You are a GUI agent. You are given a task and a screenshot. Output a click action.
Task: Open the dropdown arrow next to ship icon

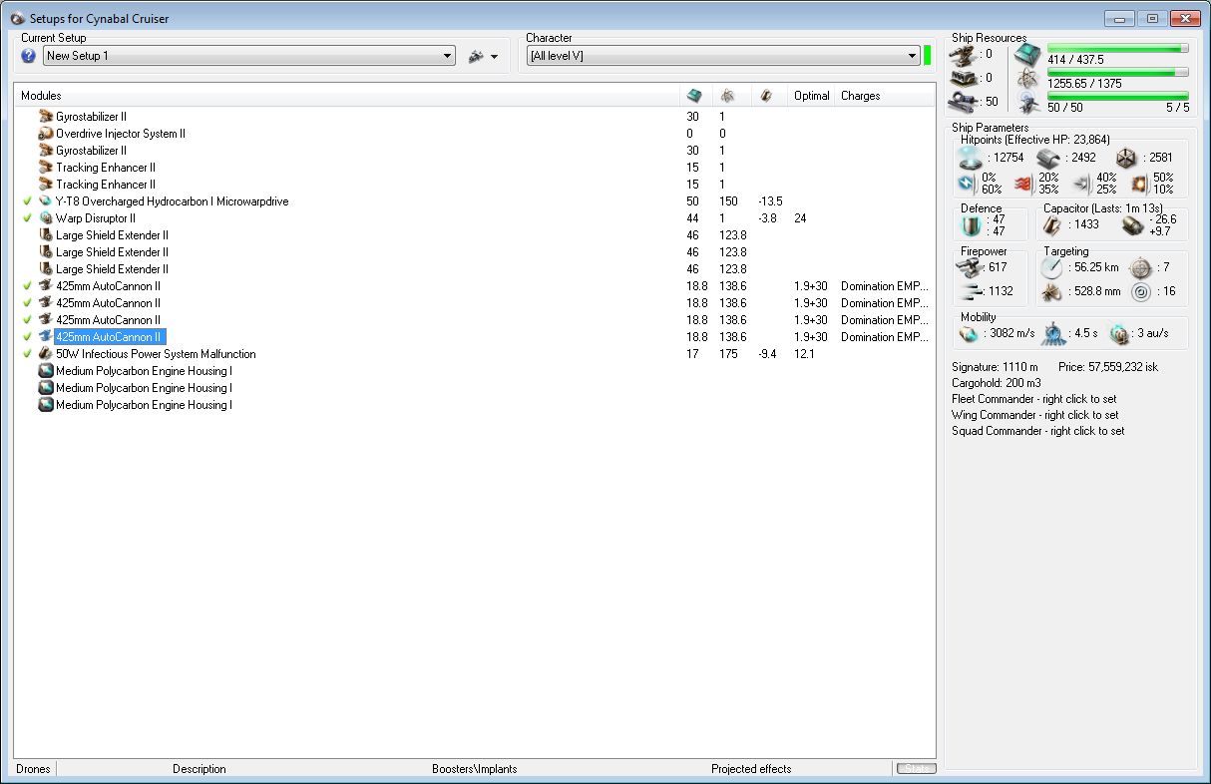click(494, 58)
